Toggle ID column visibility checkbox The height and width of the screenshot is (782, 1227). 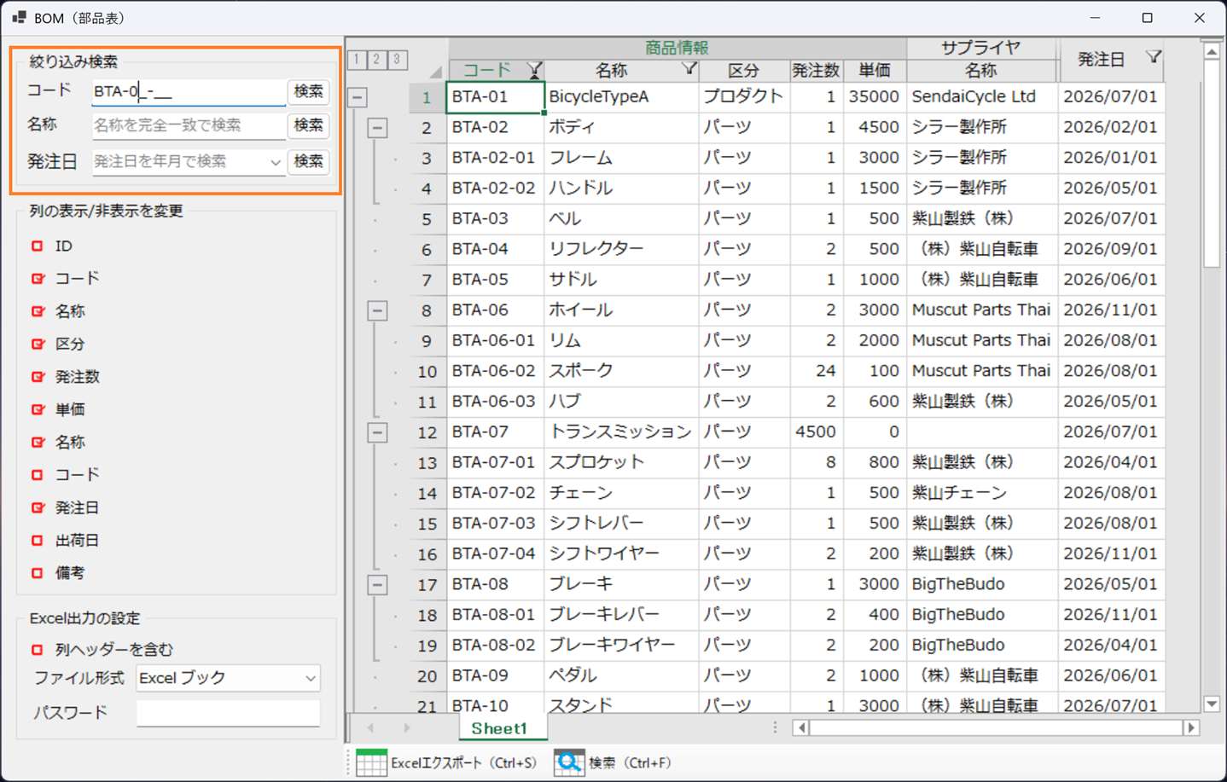click(x=37, y=246)
